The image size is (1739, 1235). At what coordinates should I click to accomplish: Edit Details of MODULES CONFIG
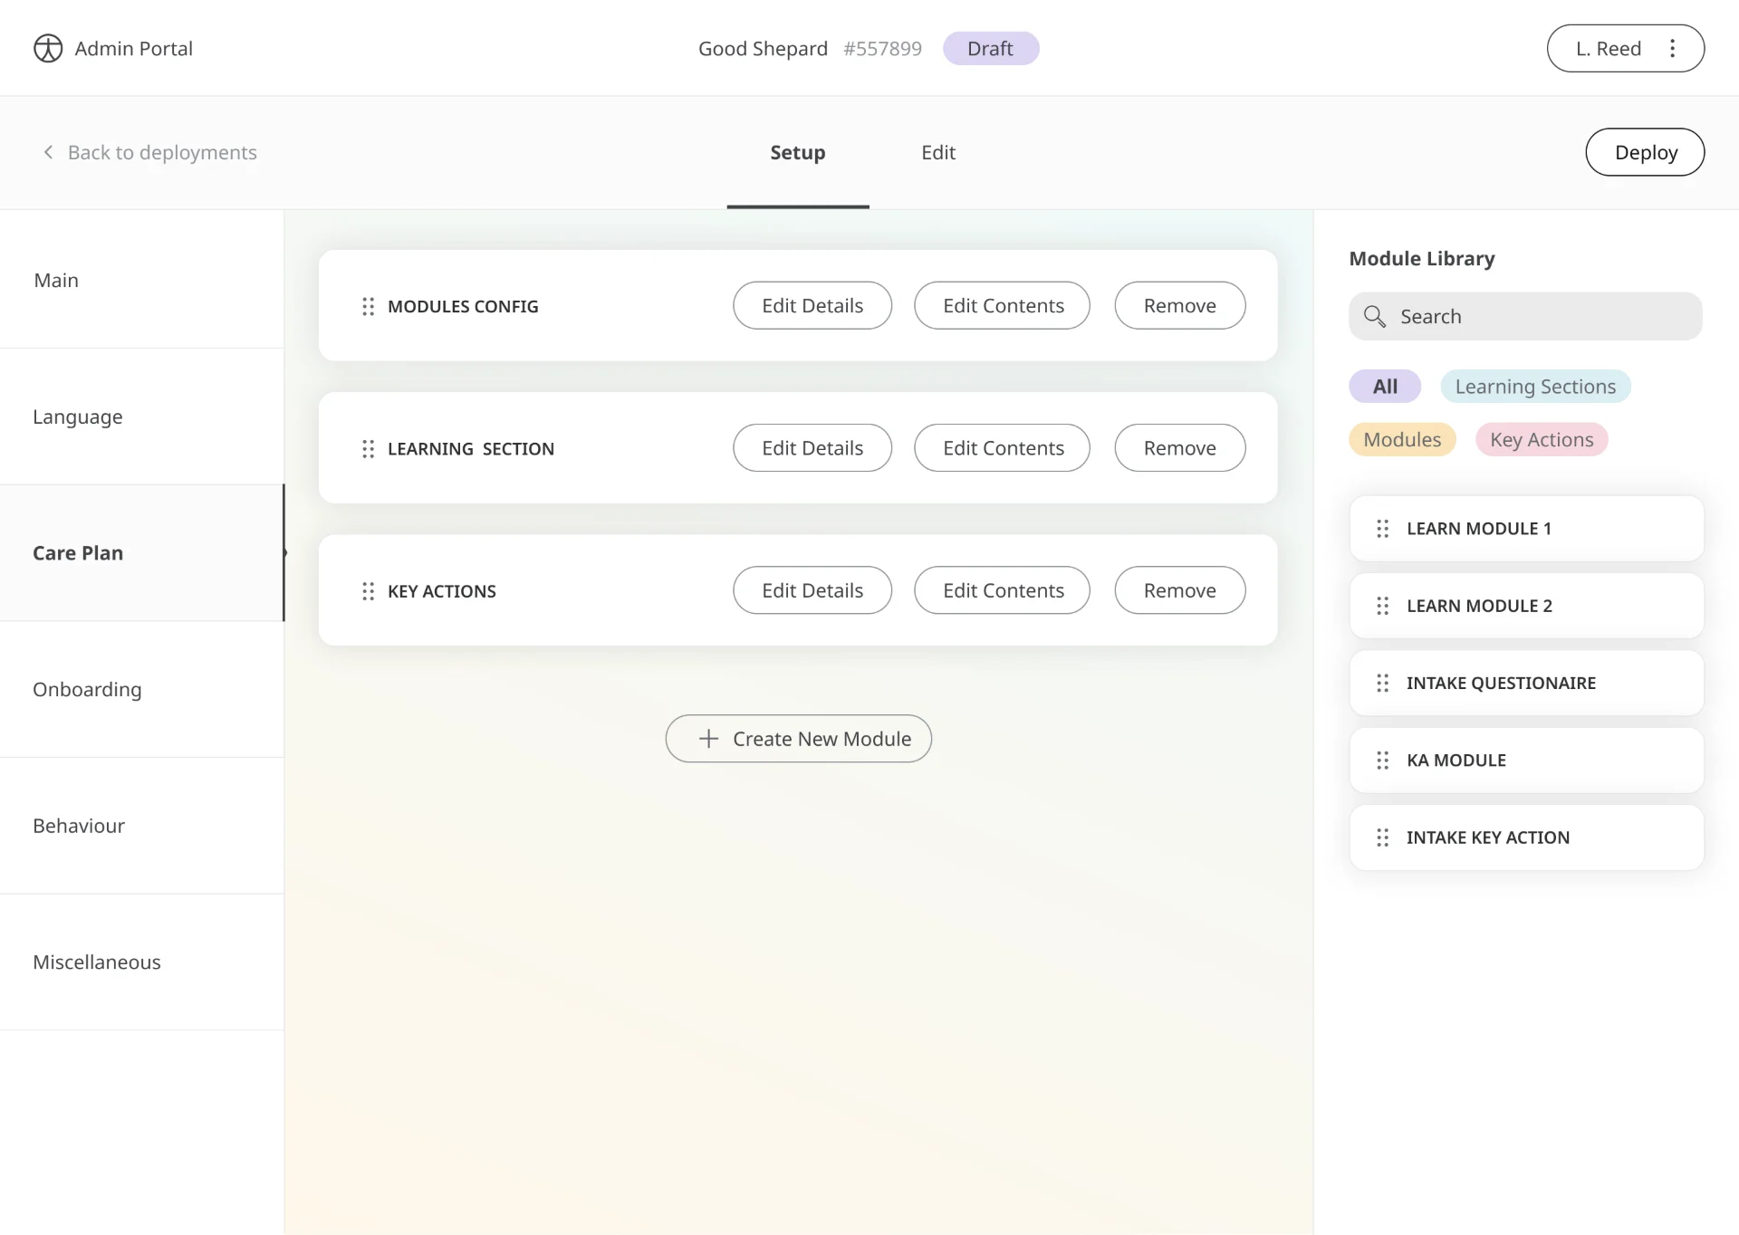(x=812, y=306)
